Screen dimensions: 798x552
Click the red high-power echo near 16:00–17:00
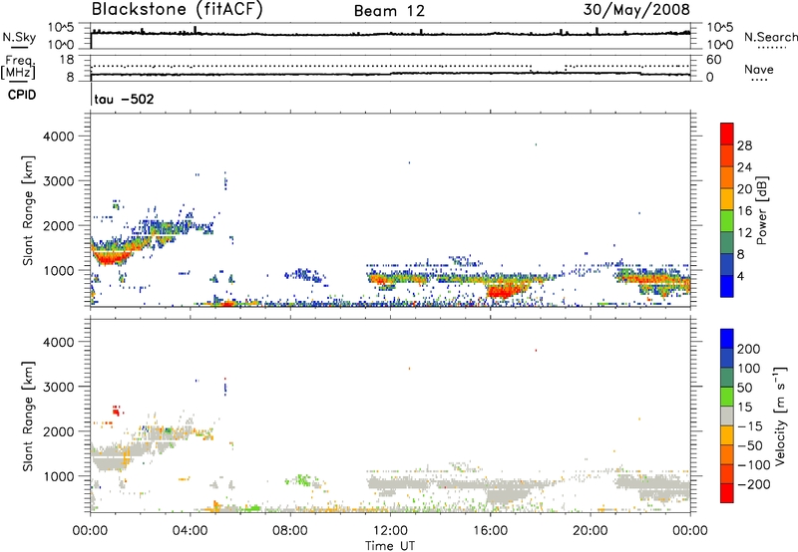pos(503,292)
